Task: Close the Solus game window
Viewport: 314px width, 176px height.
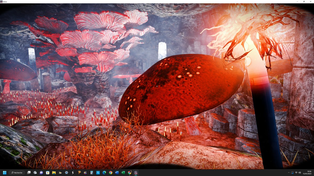Action: (311, 2)
